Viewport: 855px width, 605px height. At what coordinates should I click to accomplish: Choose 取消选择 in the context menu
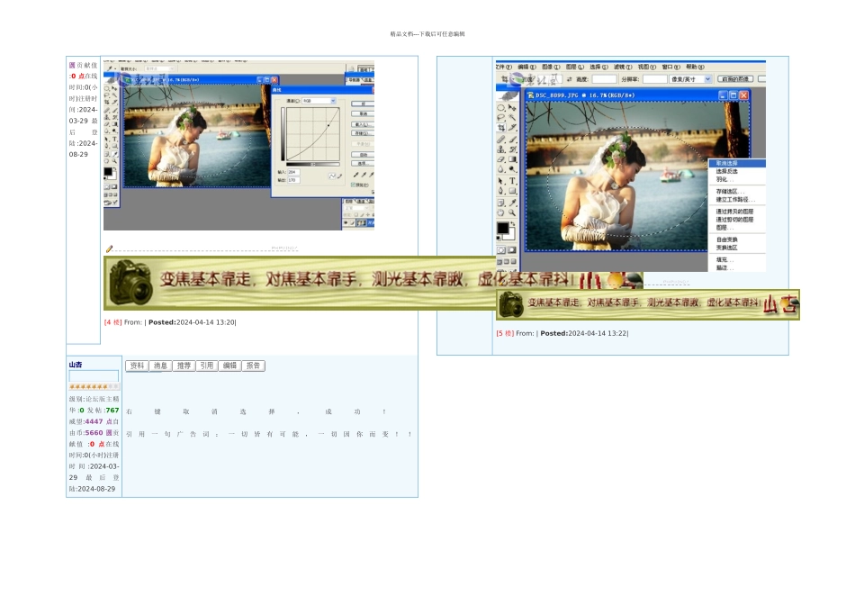point(737,163)
